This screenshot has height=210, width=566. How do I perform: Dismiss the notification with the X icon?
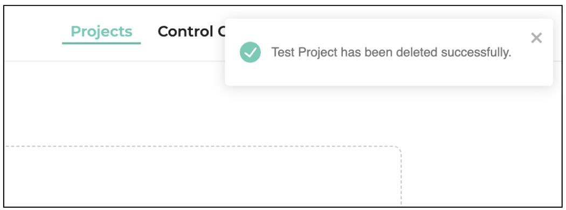pyautogui.click(x=536, y=38)
